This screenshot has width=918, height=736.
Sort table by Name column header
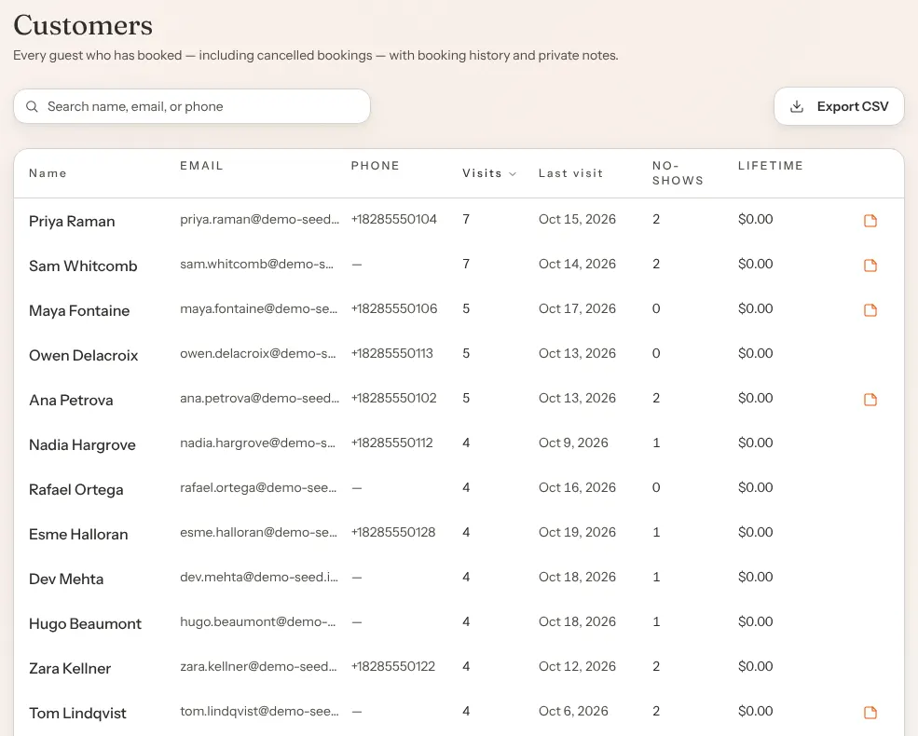click(x=48, y=173)
